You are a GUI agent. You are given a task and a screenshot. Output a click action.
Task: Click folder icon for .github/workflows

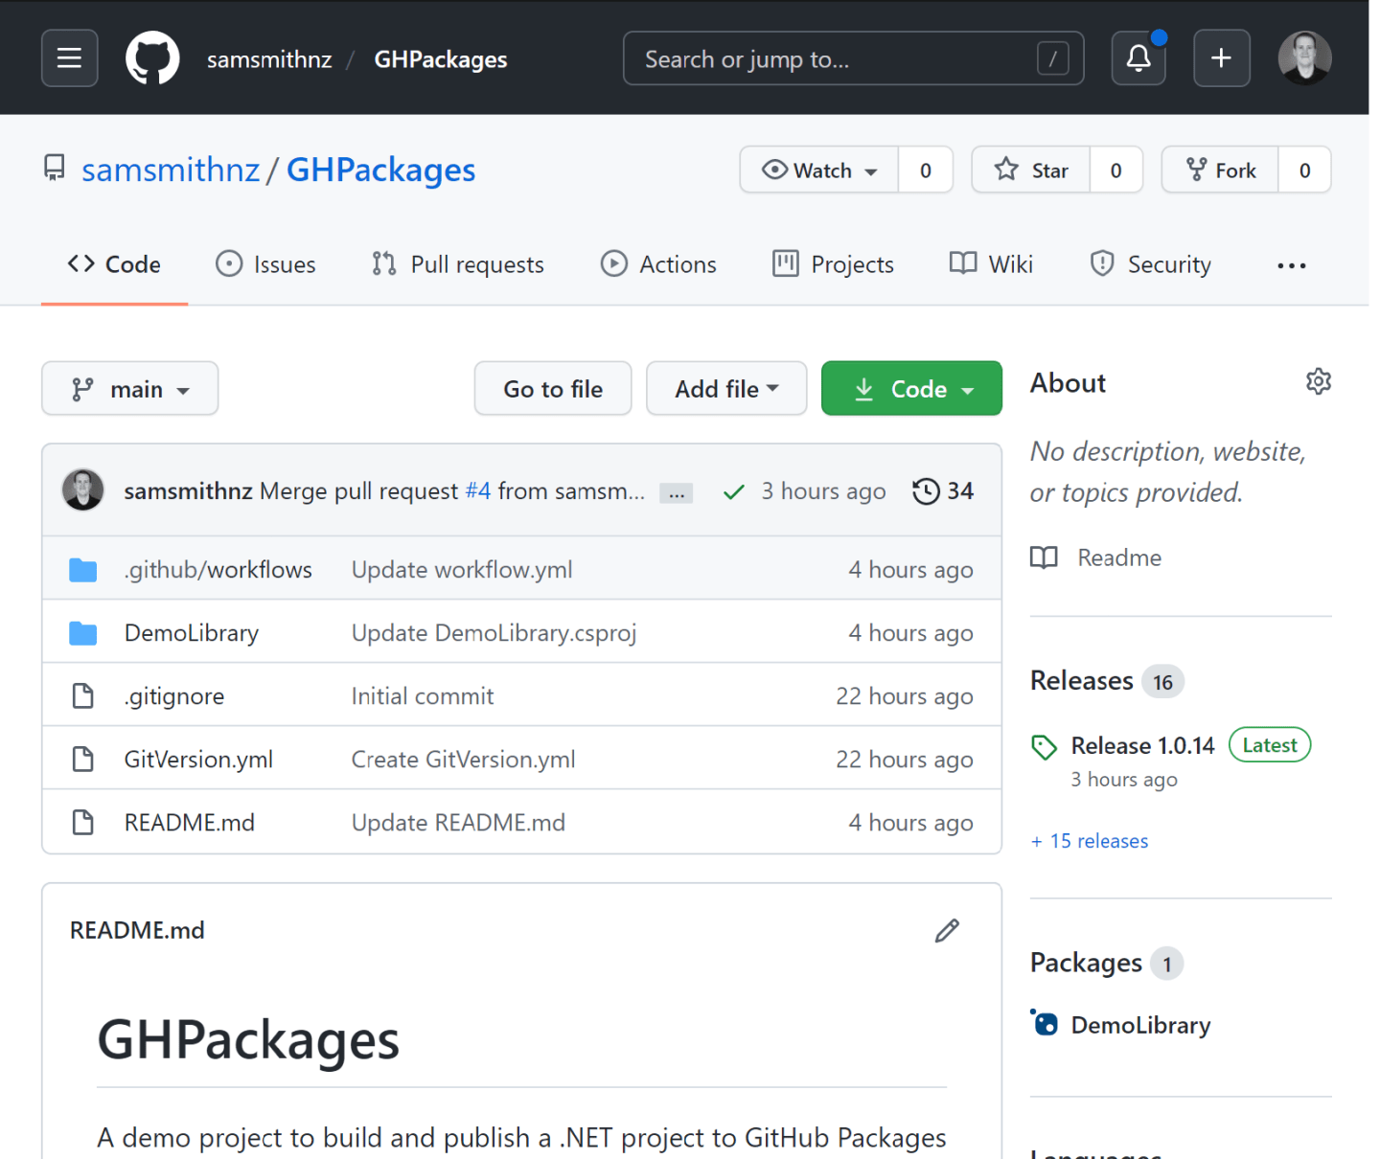(83, 570)
